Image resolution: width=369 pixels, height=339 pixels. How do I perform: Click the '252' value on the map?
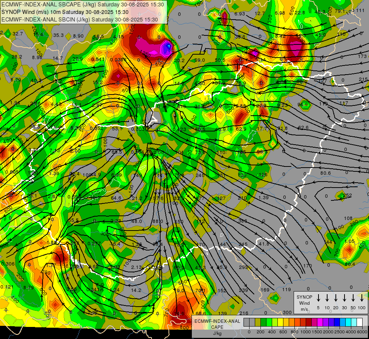(x=348, y=195)
